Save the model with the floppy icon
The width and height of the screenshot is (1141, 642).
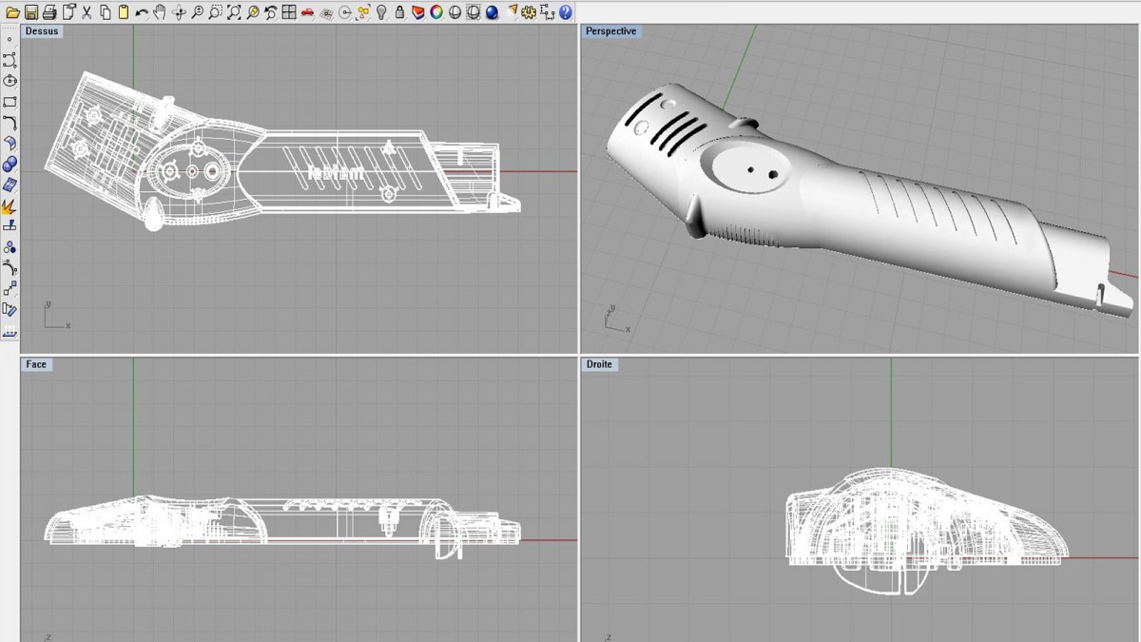click(31, 12)
